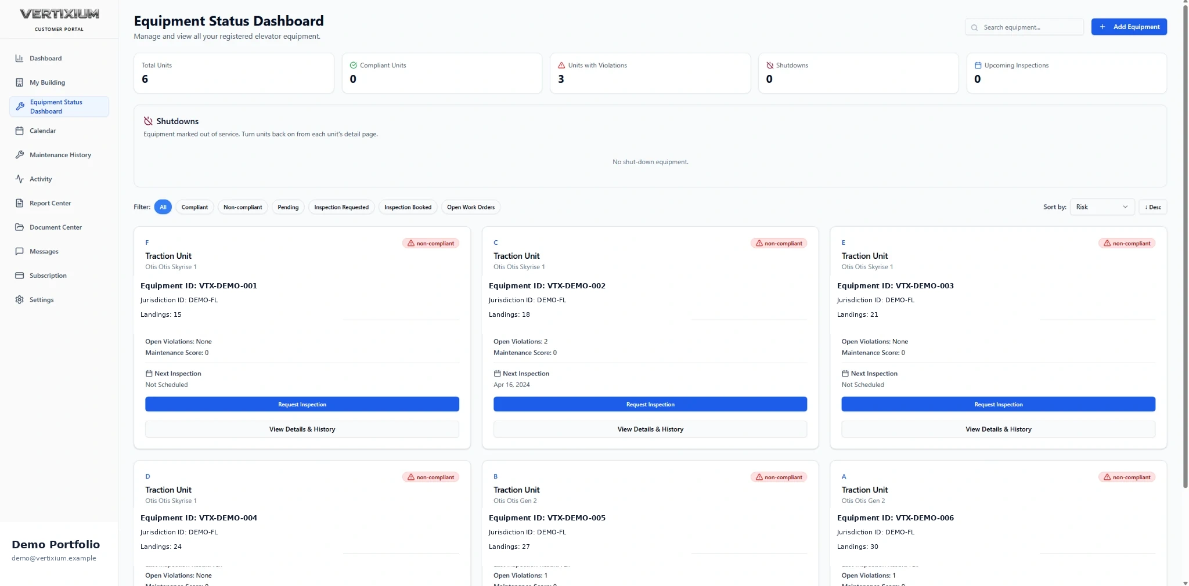Click the non-compliant badge on VTX-DEMO-005

point(779,477)
